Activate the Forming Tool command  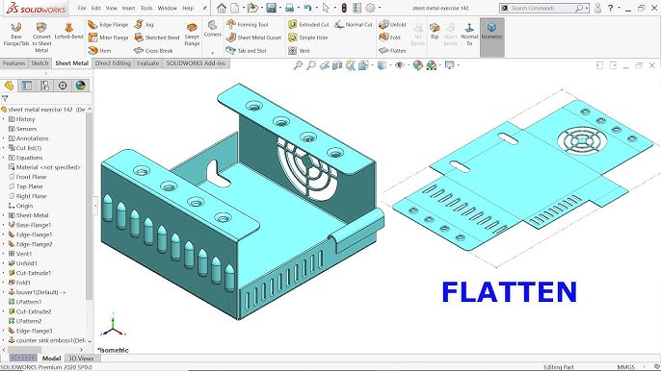coord(247,24)
